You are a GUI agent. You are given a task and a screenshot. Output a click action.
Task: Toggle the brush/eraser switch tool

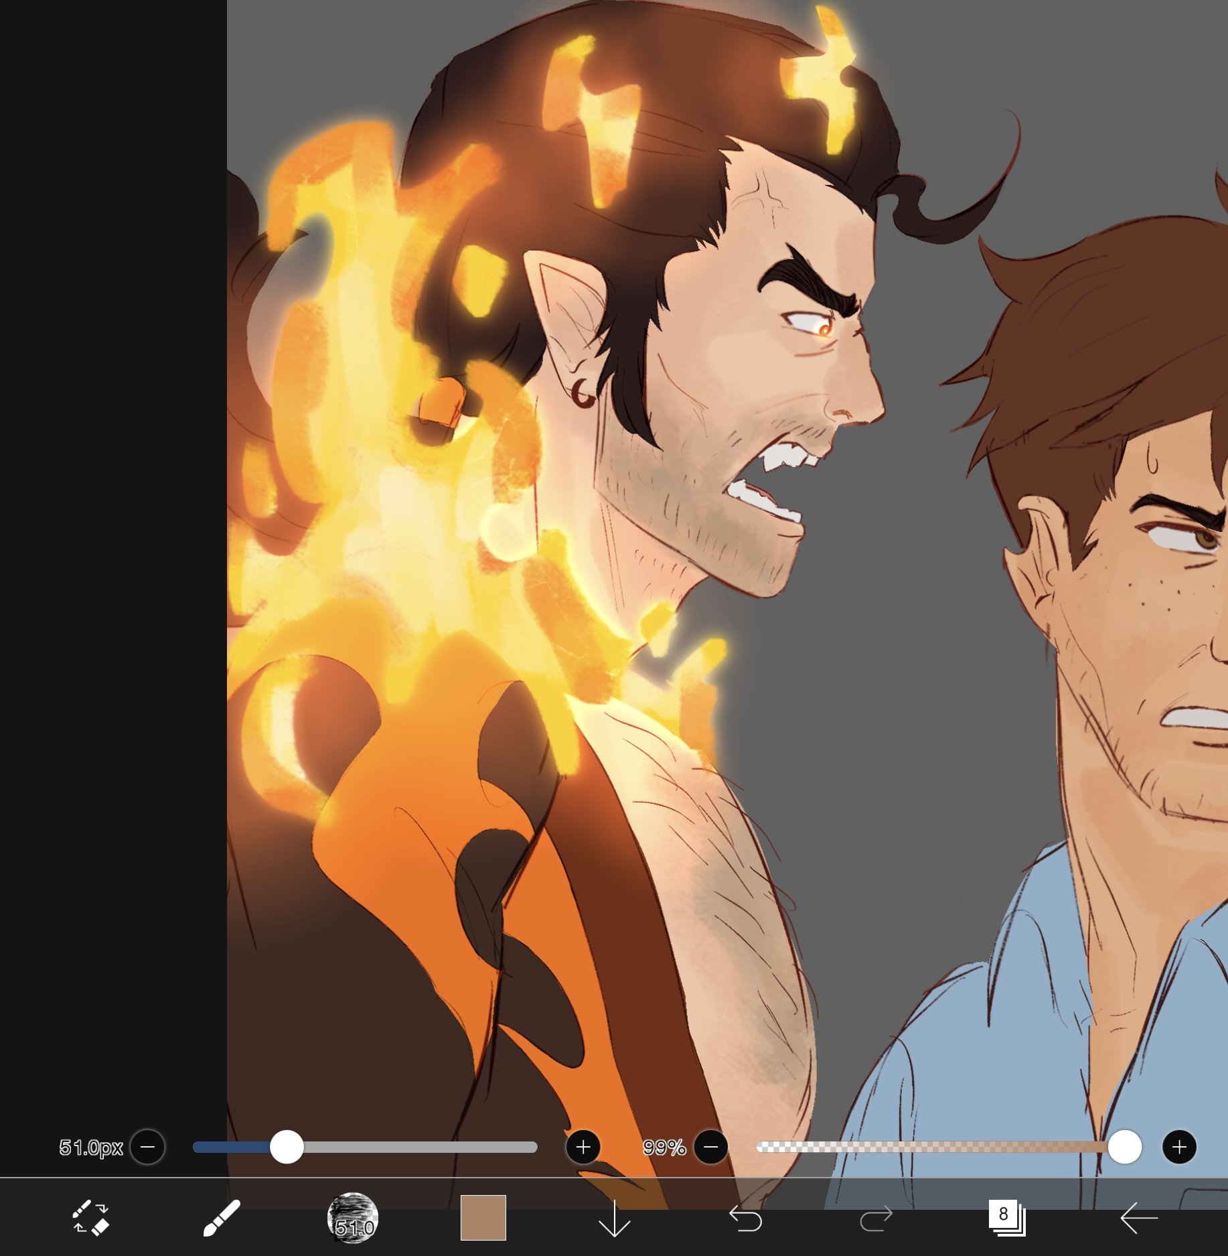point(90,1217)
